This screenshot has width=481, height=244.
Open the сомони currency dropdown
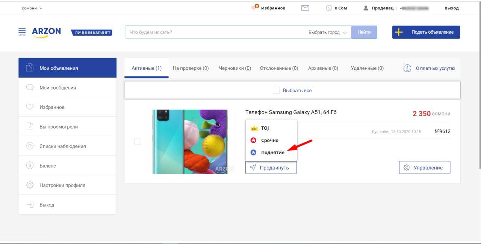pos(32,7)
